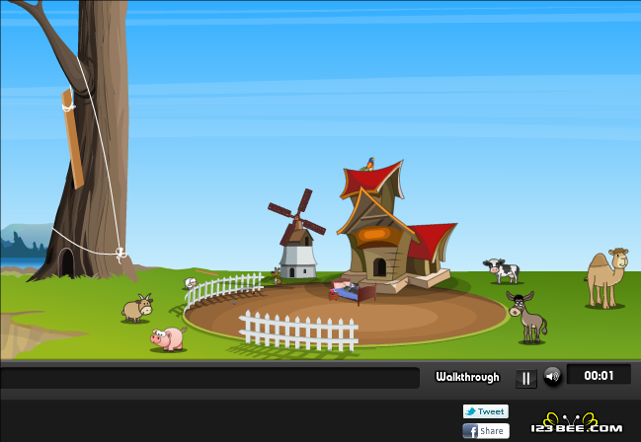Click the Facebook Share button
The image size is (641, 442).
click(486, 431)
